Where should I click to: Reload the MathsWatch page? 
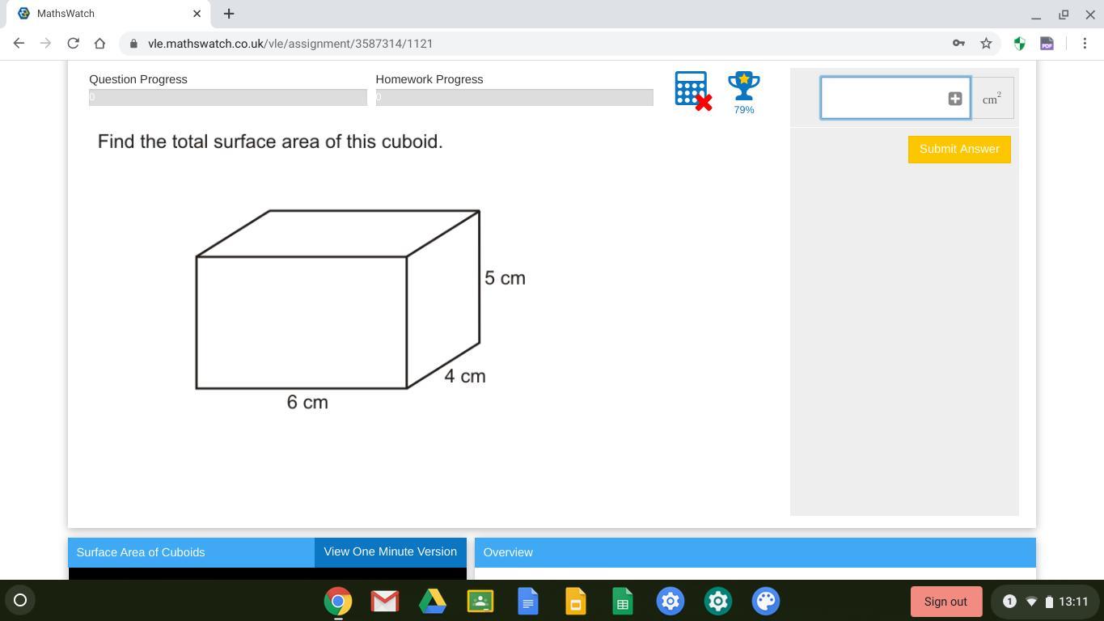pyautogui.click(x=73, y=44)
